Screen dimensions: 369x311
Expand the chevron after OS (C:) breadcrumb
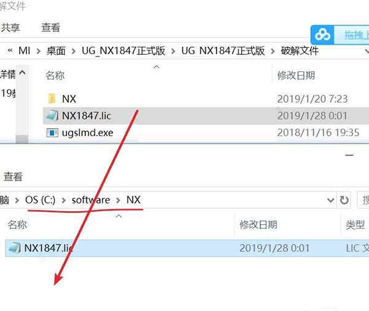tap(63, 200)
